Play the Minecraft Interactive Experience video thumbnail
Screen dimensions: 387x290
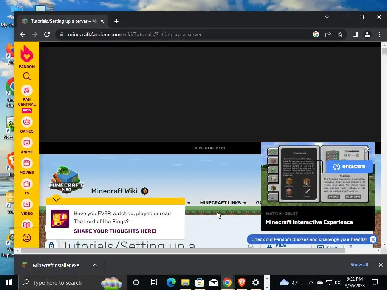click(317, 174)
